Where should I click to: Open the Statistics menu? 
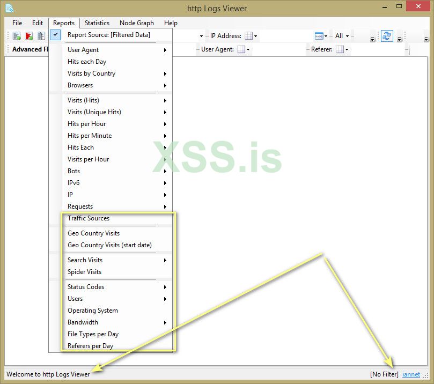coord(97,23)
